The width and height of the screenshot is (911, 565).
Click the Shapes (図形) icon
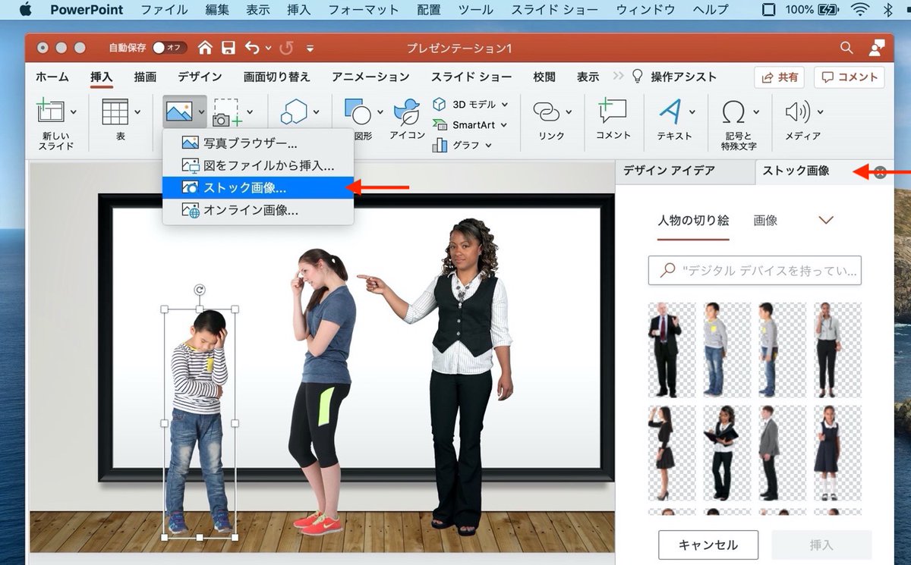[358, 112]
